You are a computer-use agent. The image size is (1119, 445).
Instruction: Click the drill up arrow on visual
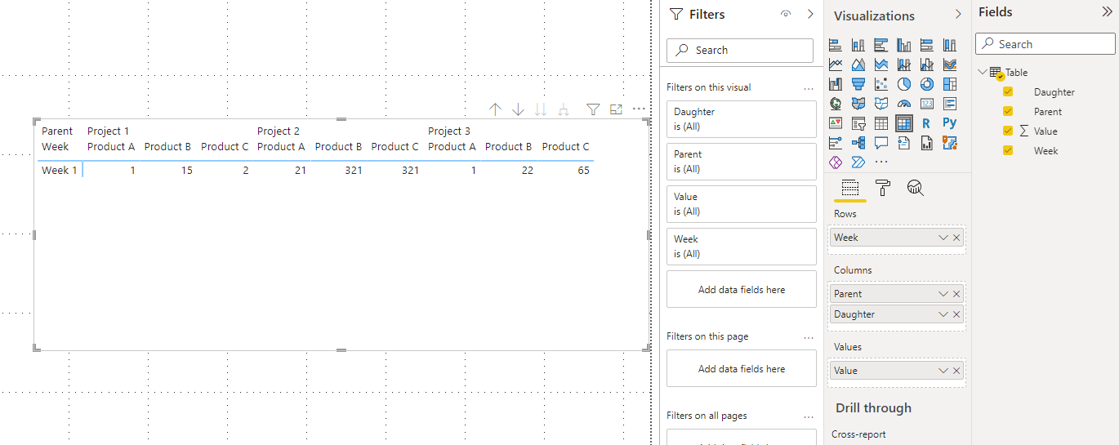coord(495,109)
